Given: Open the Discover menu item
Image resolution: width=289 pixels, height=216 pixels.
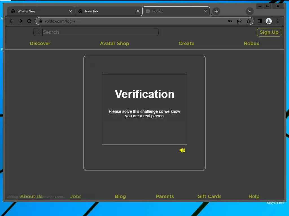Looking at the screenshot, I should 40,43.
